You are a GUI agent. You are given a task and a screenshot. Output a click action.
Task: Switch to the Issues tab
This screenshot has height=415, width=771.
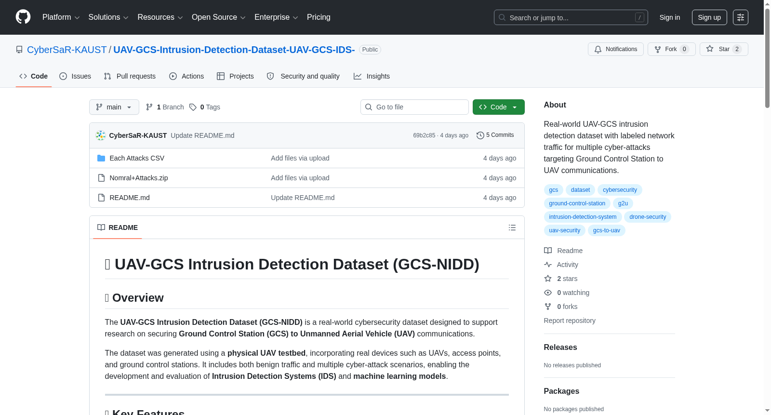[75, 76]
